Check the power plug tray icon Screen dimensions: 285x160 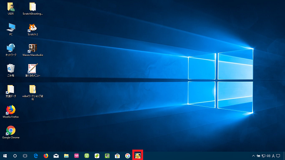coord(258,156)
